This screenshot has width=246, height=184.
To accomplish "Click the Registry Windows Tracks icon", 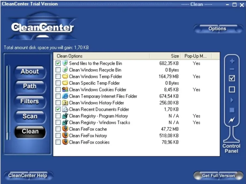I will [x=65, y=122].
